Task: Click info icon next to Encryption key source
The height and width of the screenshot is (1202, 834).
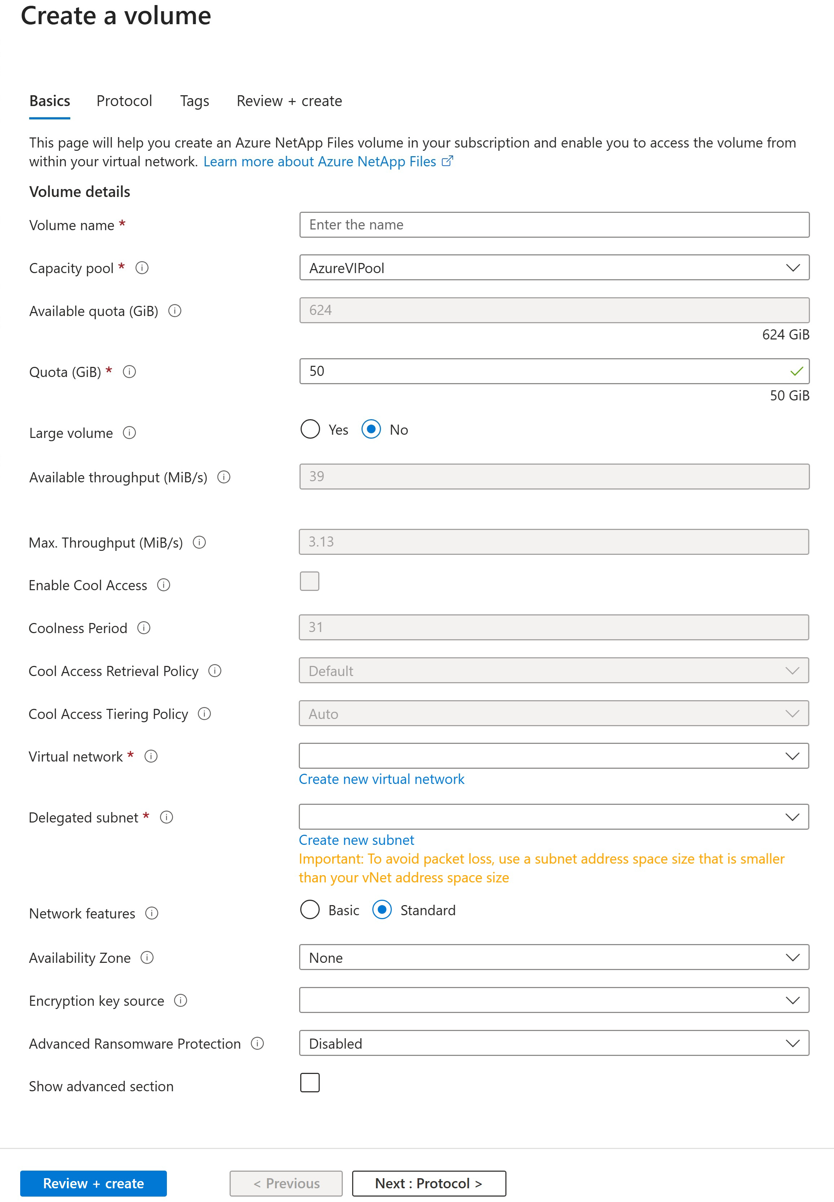Action: coord(180,1000)
